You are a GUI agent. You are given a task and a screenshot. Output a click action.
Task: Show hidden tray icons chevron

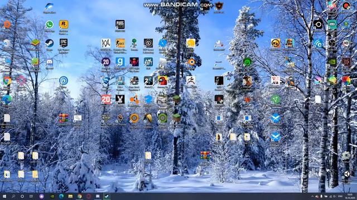[x=312, y=196]
